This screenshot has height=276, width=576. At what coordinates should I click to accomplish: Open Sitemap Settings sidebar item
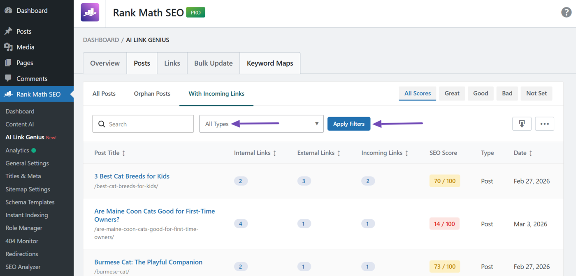click(x=28, y=189)
